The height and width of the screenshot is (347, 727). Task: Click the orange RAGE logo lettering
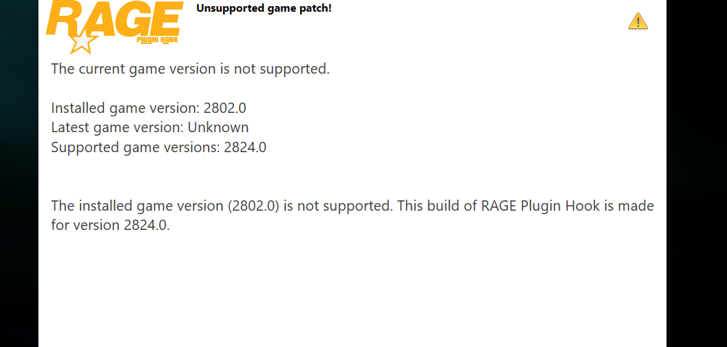click(114, 20)
